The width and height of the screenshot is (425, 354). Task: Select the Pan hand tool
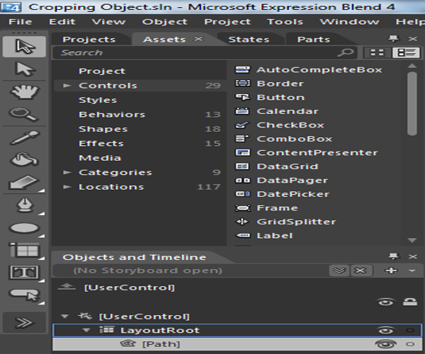click(24, 91)
